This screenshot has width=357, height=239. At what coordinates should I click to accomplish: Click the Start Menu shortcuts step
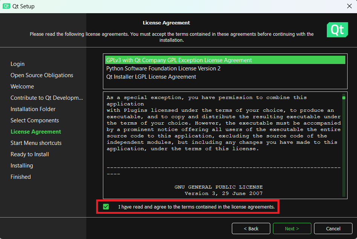tap(36, 143)
